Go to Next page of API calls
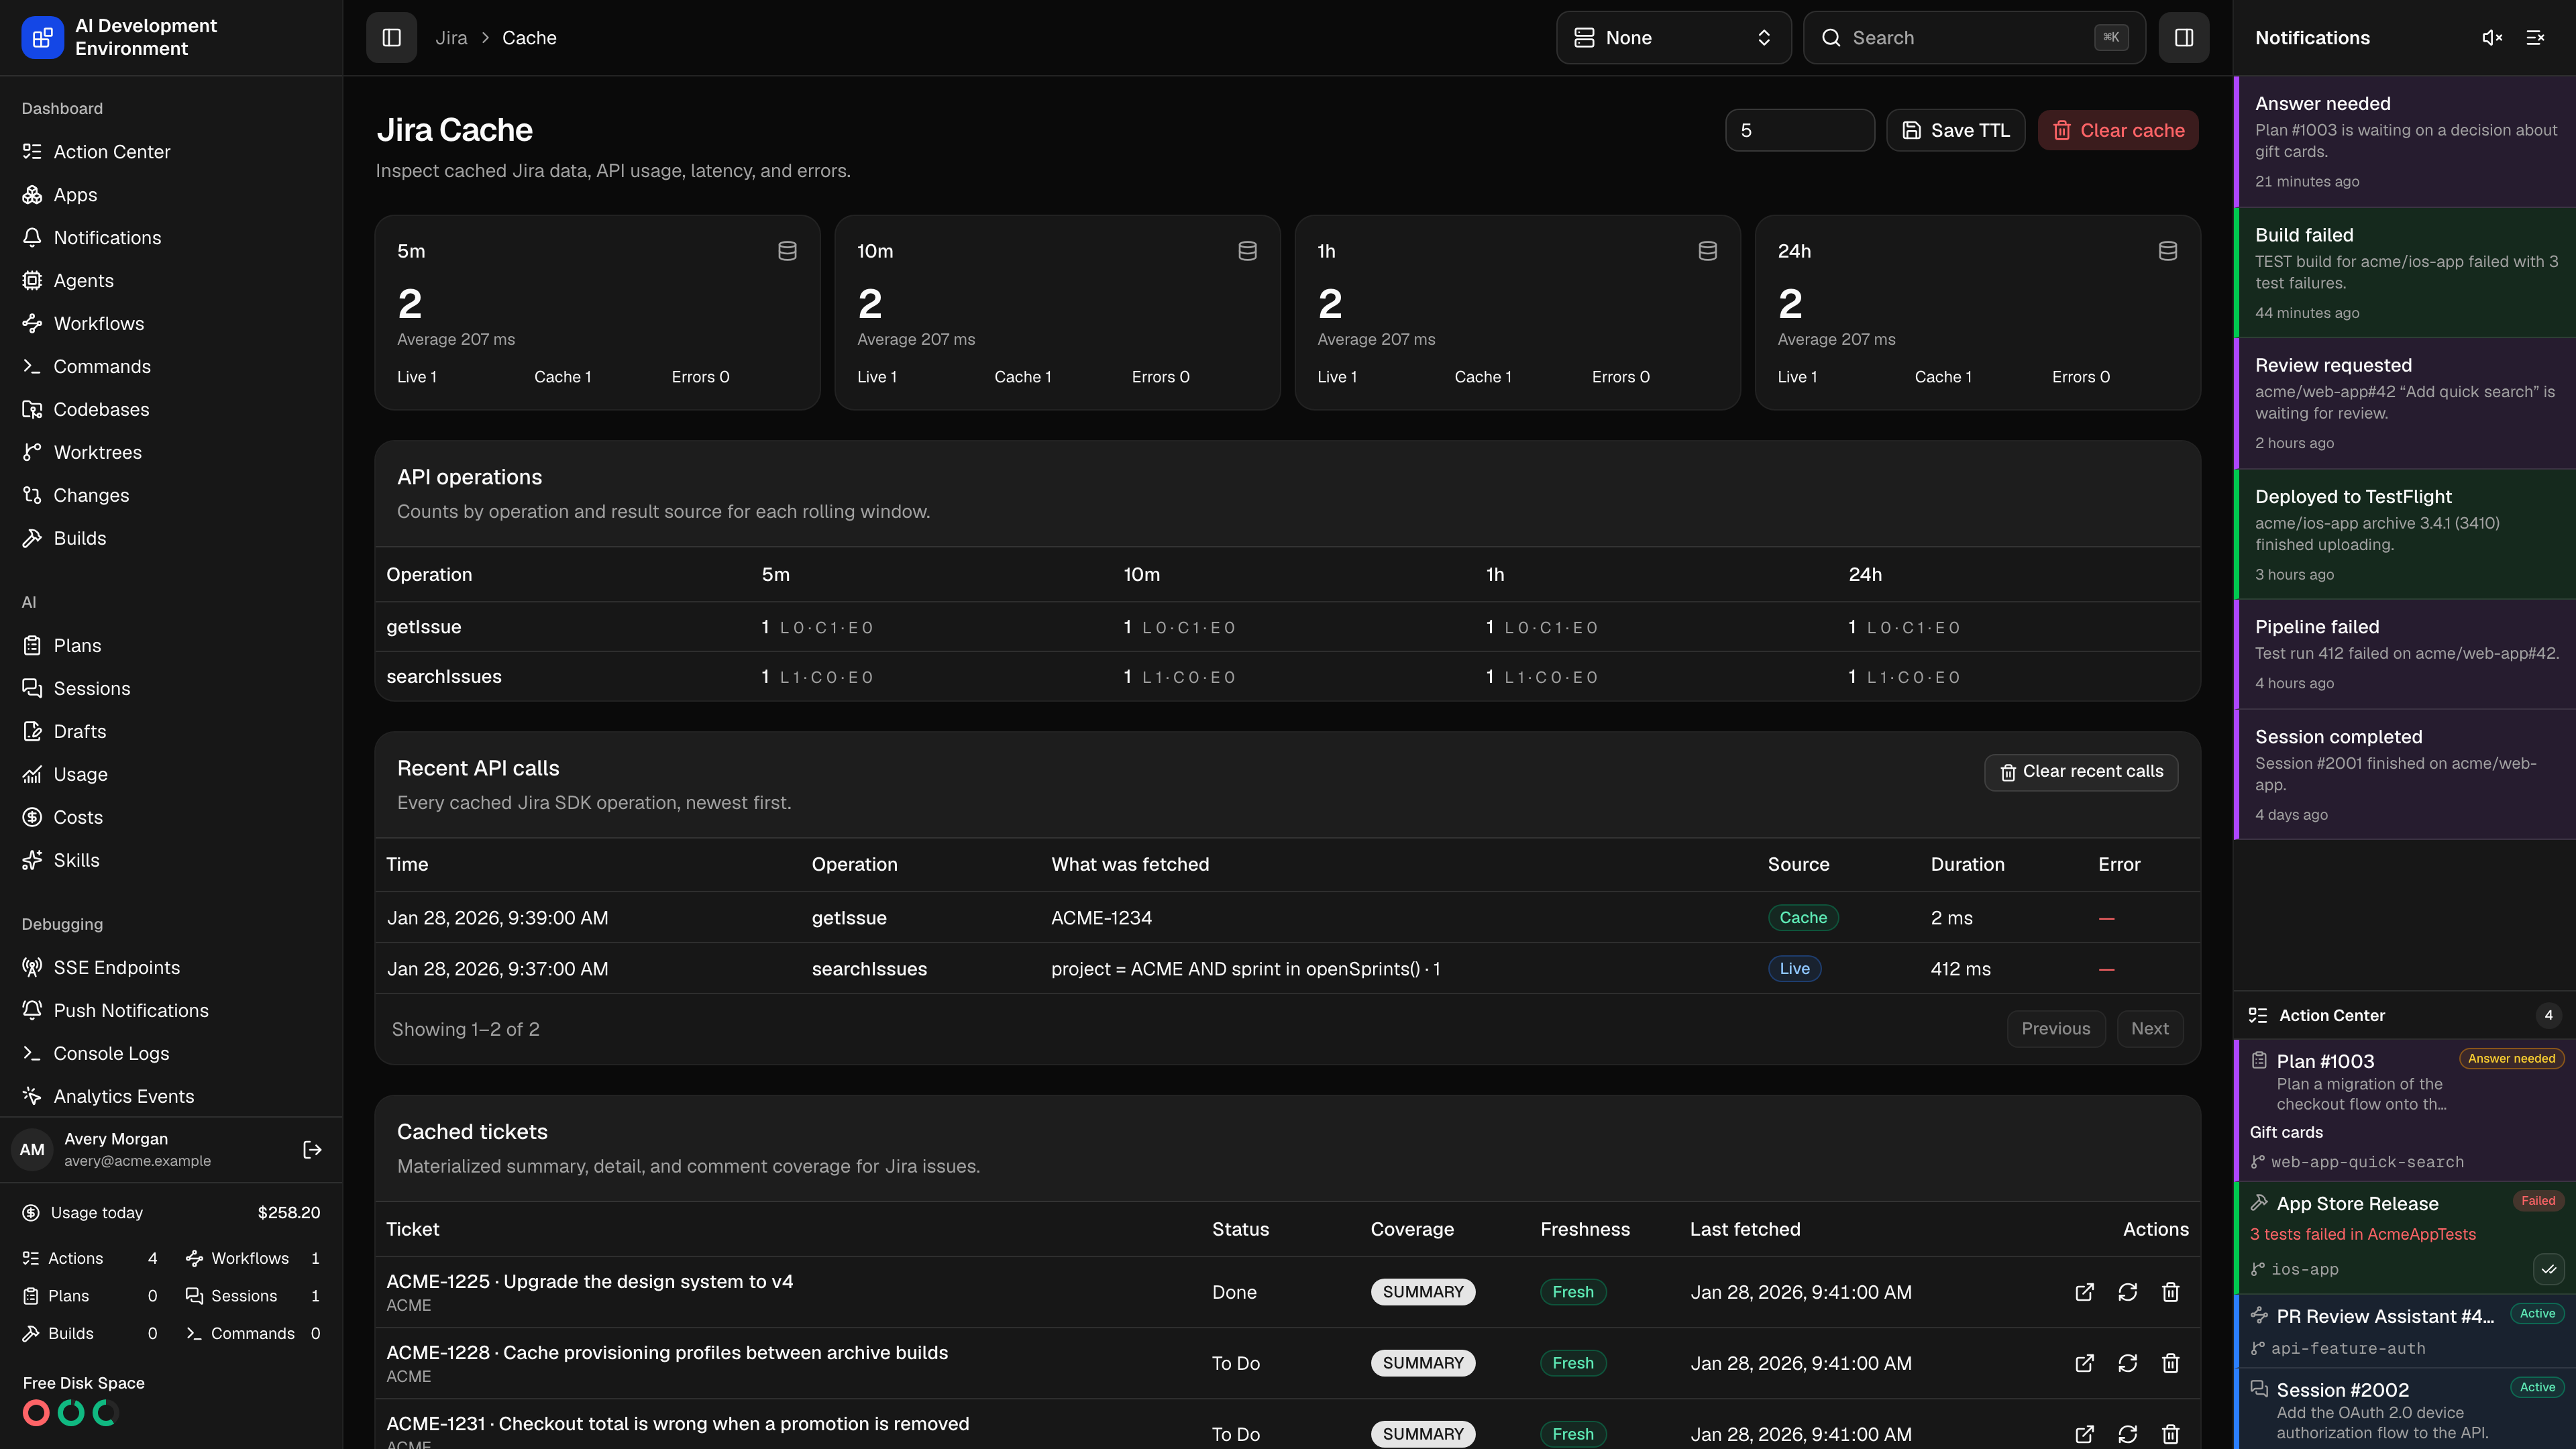 coord(2149,1029)
